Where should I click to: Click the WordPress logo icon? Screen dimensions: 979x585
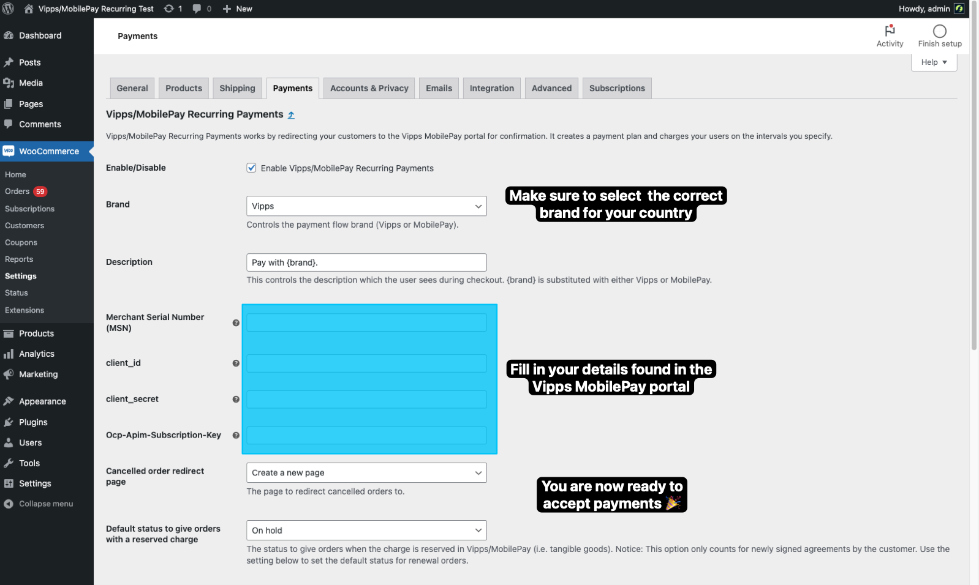click(8, 9)
